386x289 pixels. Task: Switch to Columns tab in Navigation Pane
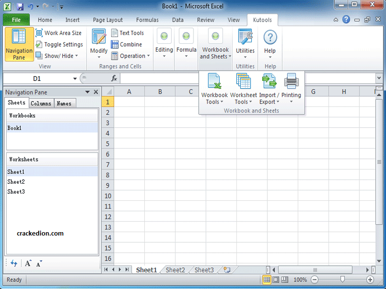41,104
